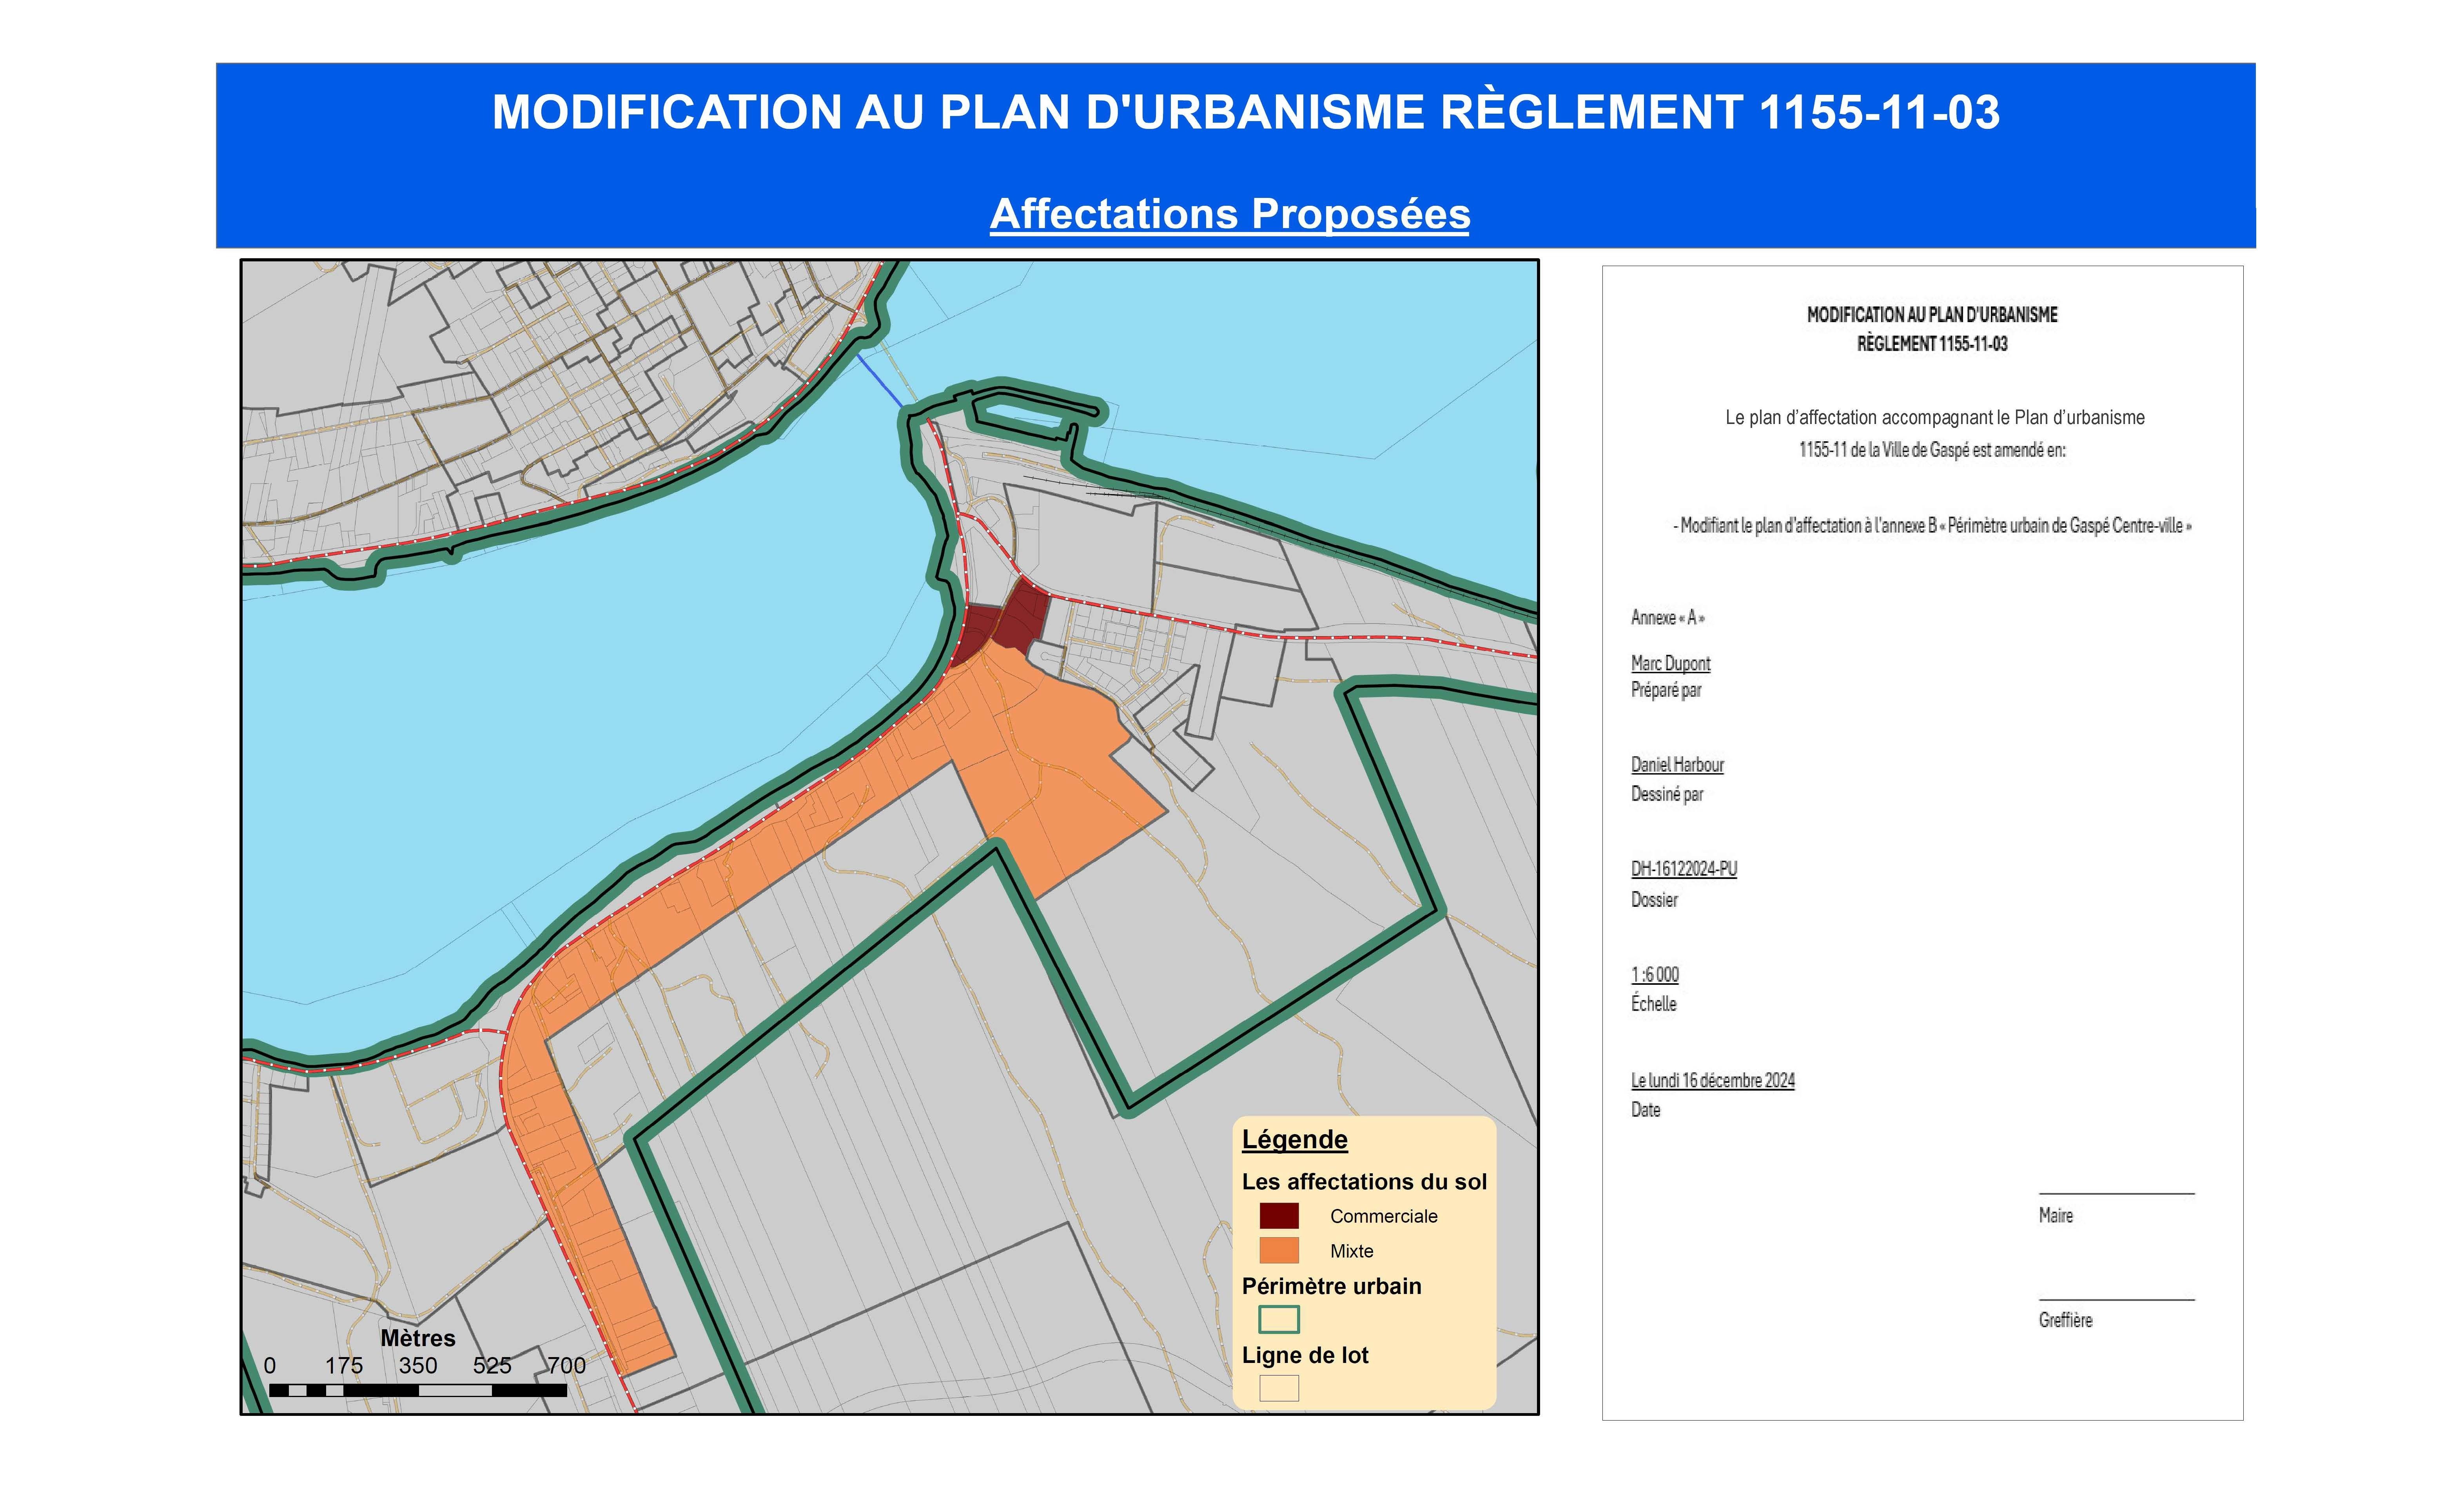
Task: Click the 'Légende' heading
Action: tap(1295, 1140)
